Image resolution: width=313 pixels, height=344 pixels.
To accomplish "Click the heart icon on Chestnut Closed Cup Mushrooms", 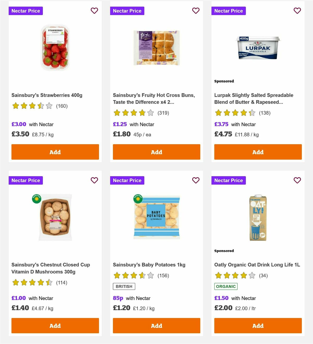I will 94,180.
